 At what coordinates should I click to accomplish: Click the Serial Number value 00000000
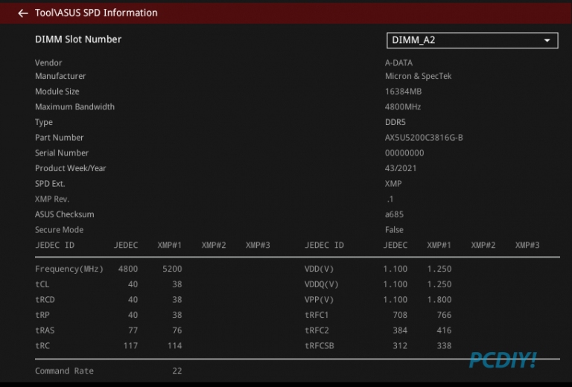[404, 153]
